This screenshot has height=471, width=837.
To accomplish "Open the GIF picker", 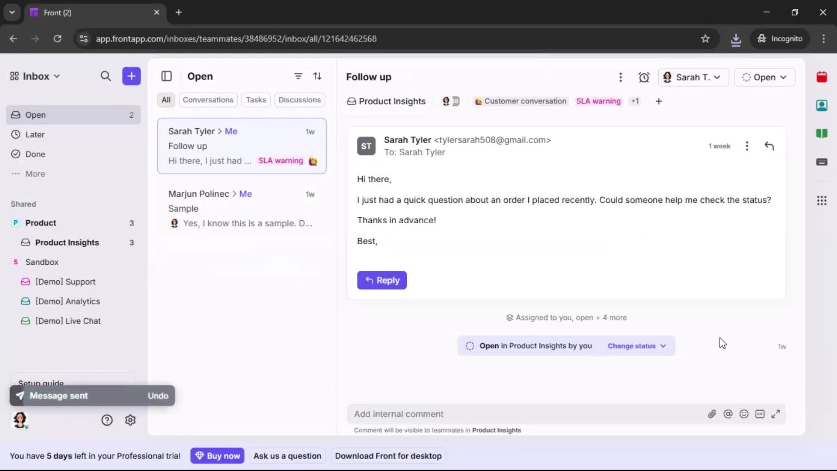I will pos(760,414).
